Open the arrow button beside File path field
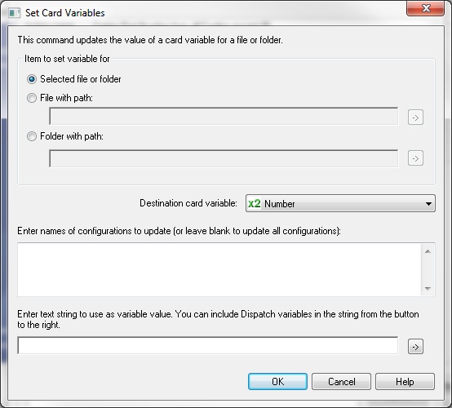 (x=415, y=118)
